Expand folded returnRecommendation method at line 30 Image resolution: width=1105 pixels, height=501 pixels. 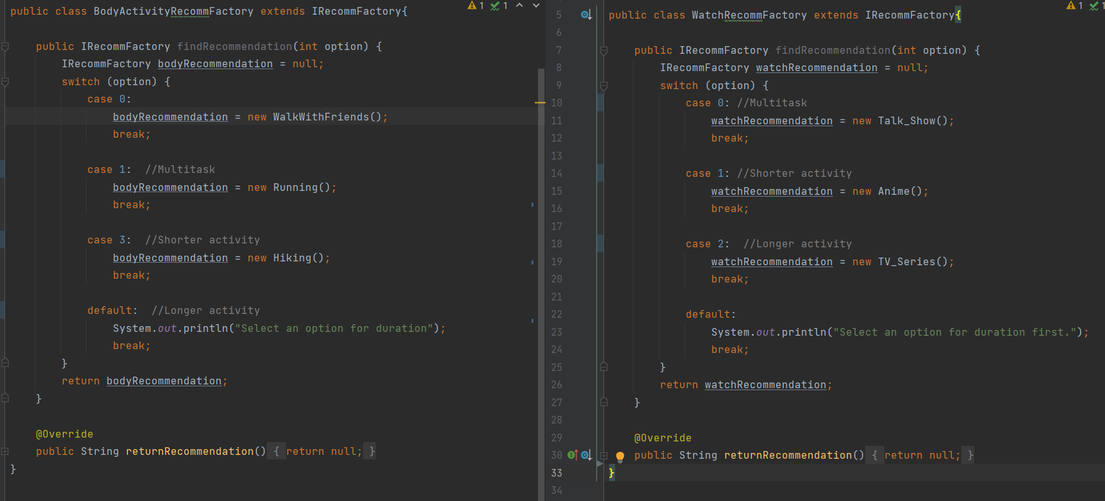(603, 456)
